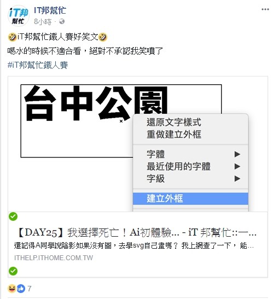Open the IT邦幫忙 page name link
The image size is (273, 299).
tap(50, 10)
